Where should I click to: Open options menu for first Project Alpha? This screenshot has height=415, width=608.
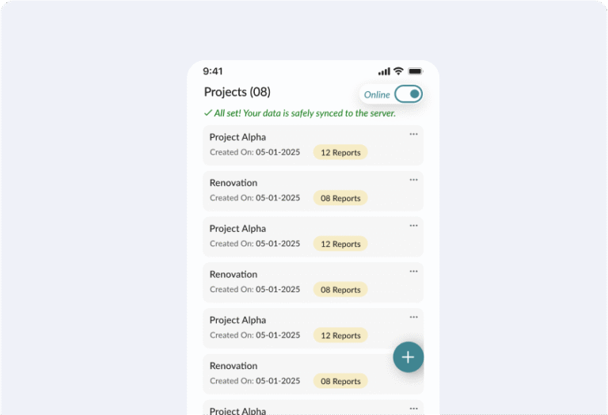[413, 134]
